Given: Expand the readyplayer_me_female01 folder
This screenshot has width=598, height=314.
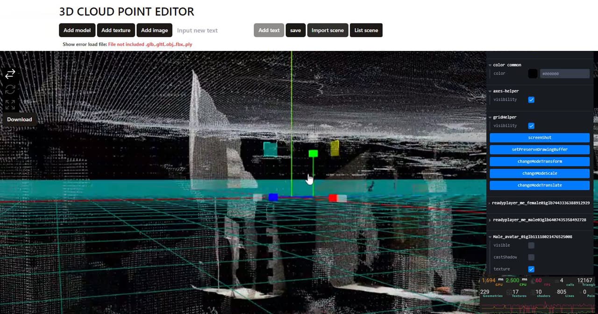Looking at the screenshot, I should tap(540, 203).
